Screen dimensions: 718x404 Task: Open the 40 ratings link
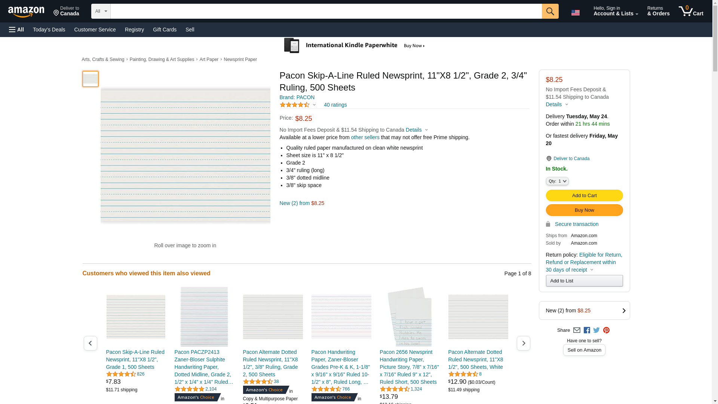click(335, 105)
